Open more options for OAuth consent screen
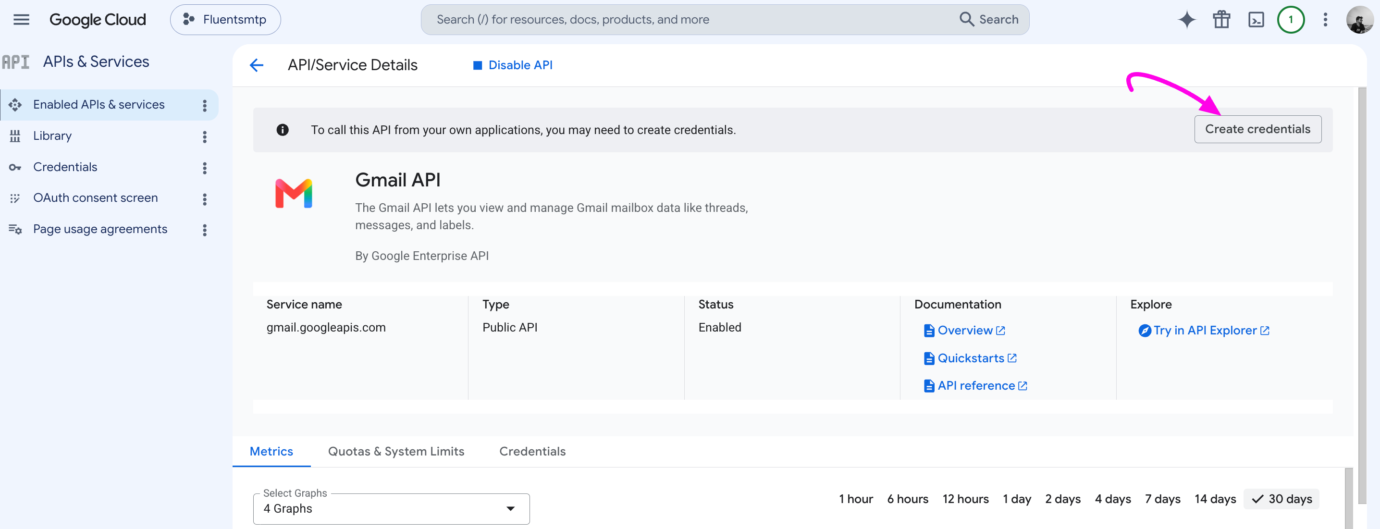This screenshot has height=529, width=1380. click(x=205, y=199)
